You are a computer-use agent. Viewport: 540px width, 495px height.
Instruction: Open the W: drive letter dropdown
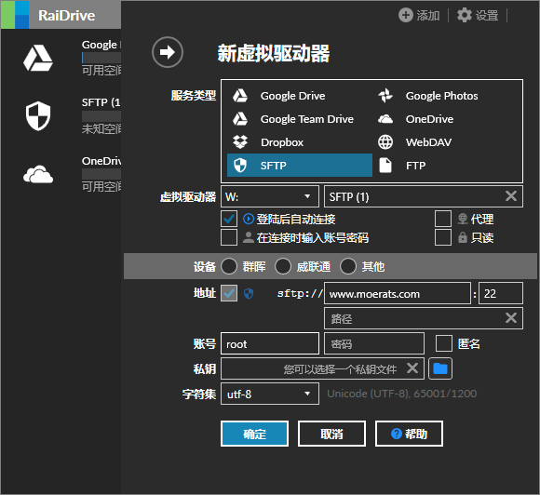click(x=270, y=196)
